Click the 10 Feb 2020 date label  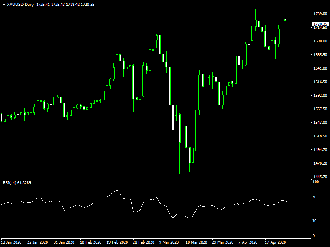click(x=91, y=242)
